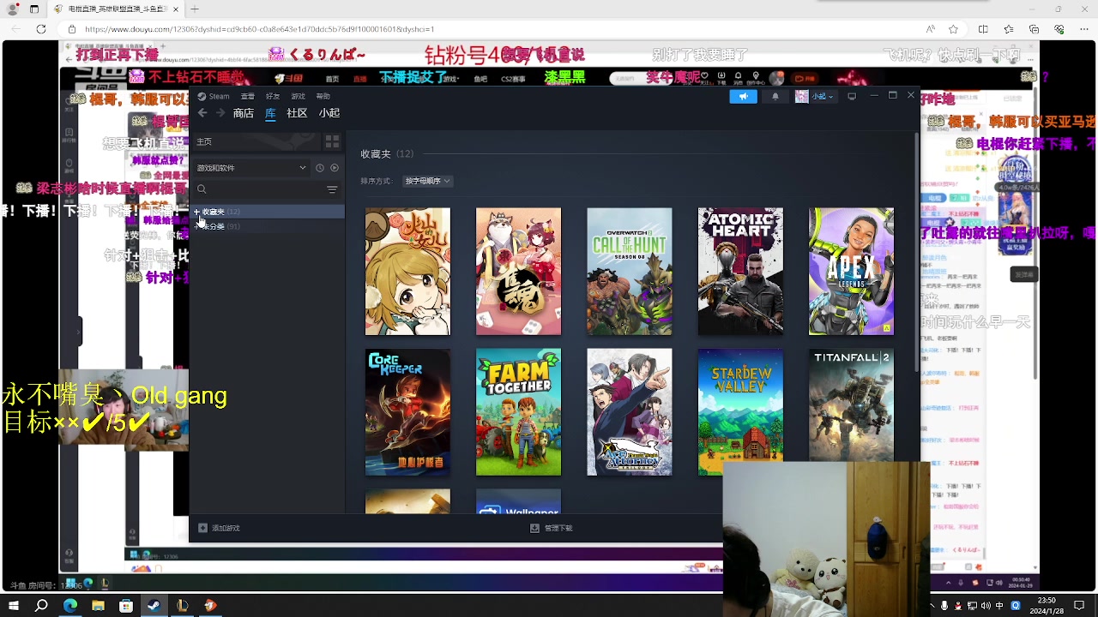Click the taskbar search icon
1098x617 pixels.
click(x=41, y=606)
